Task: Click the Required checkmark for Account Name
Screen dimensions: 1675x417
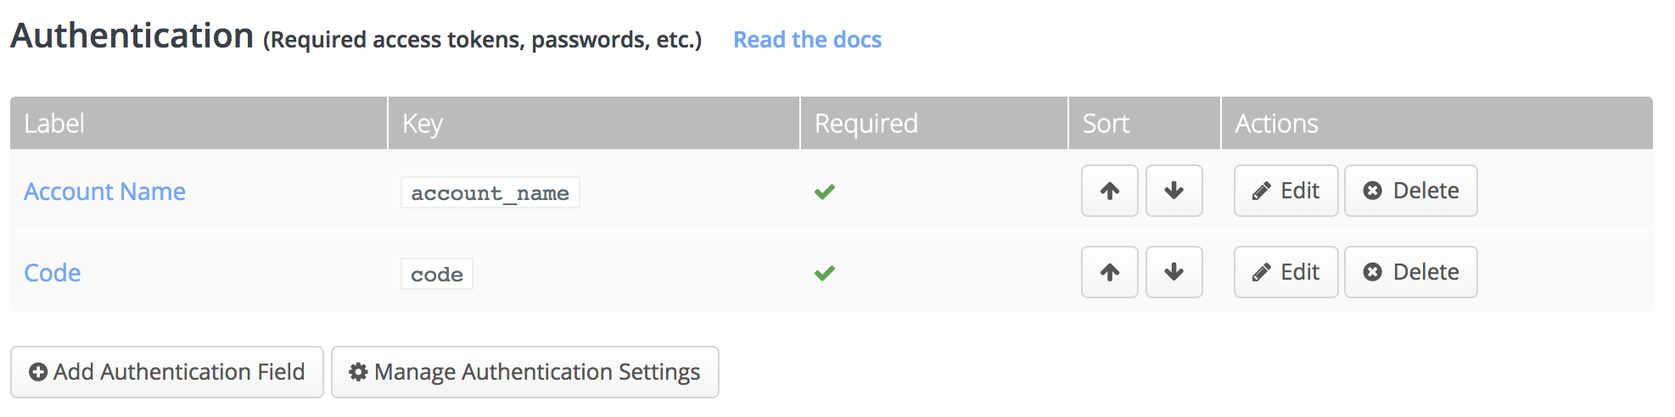Action: click(825, 192)
